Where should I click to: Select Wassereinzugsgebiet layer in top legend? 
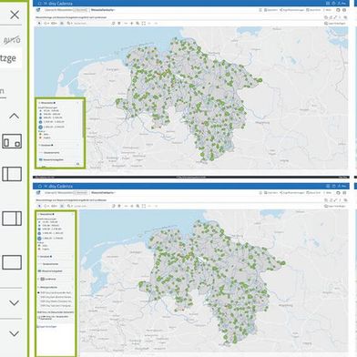51,159
